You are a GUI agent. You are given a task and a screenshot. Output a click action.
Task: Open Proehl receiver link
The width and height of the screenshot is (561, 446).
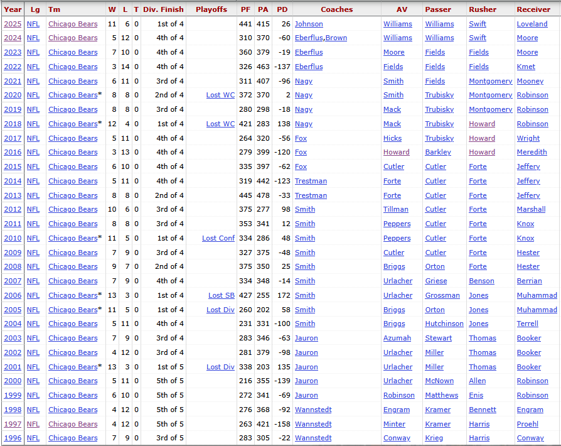pos(527,424)
